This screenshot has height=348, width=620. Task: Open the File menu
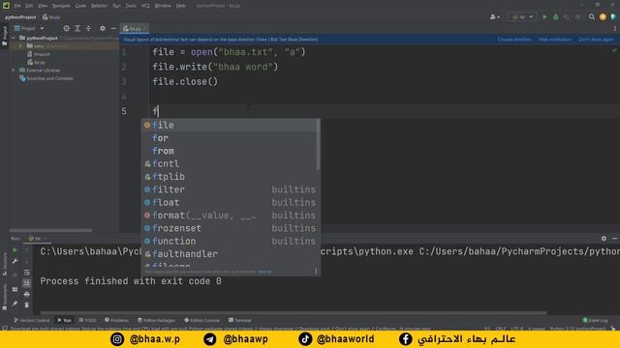click(17, 6)
